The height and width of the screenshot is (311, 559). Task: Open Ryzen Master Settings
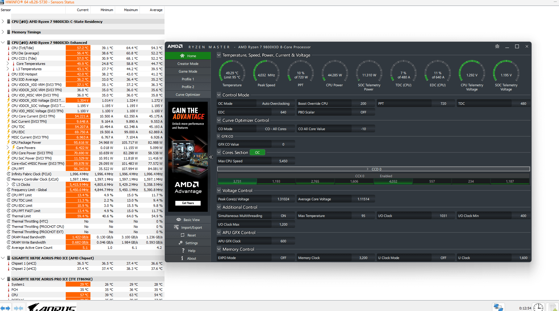[188, 243]
